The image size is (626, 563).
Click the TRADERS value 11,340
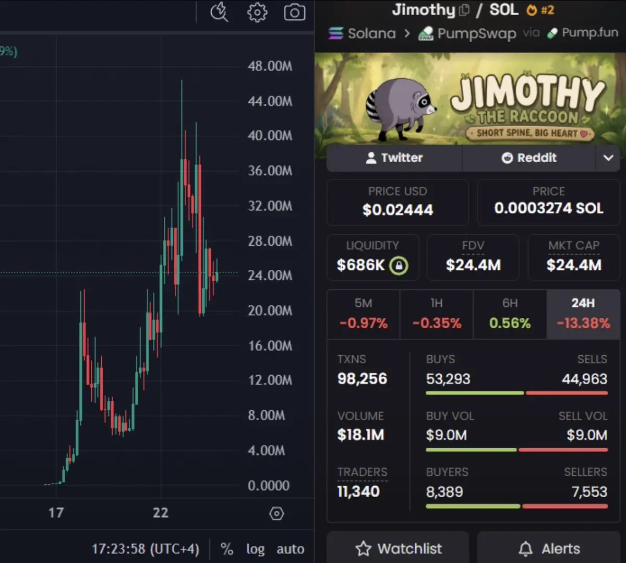(x=358, y=492)
